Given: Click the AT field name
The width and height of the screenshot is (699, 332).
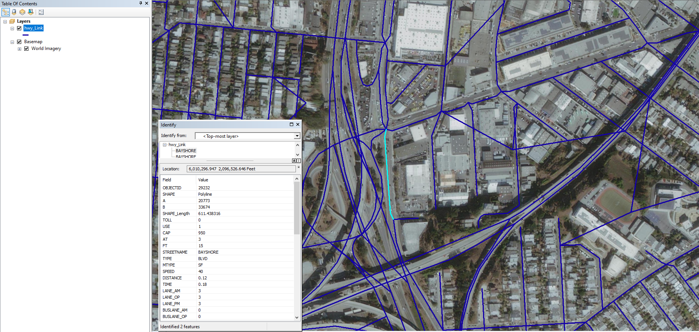Looking at the screenshot, I should pos(165,239).
